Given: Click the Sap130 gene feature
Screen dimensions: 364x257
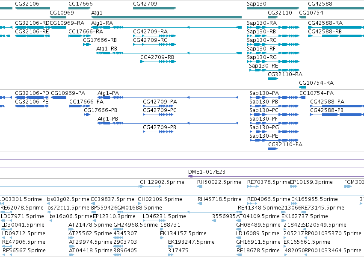Looking at the screenshot, I should coord(273,8).
